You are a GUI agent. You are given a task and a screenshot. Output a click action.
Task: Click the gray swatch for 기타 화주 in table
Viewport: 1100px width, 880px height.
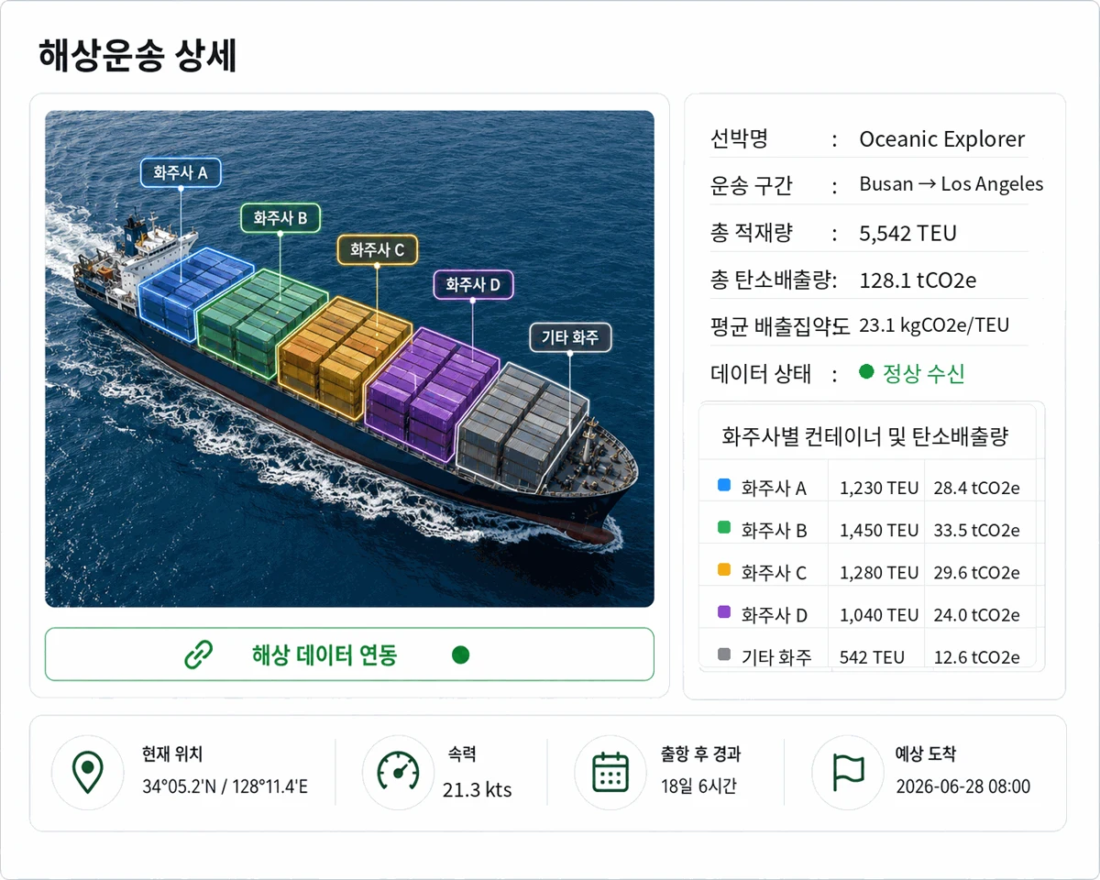point(724,654)
